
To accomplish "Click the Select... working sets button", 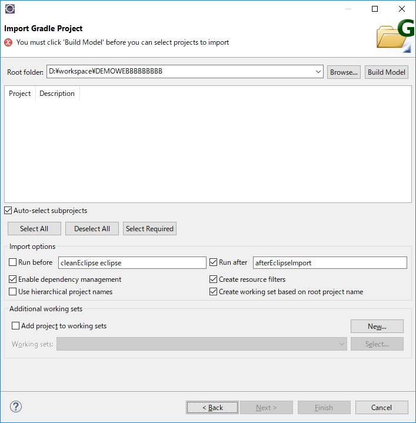I will (x=377, y=344).
